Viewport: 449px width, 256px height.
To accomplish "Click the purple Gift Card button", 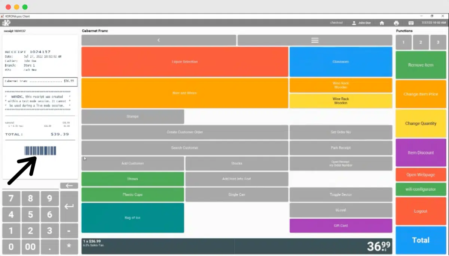I will 341,226.
